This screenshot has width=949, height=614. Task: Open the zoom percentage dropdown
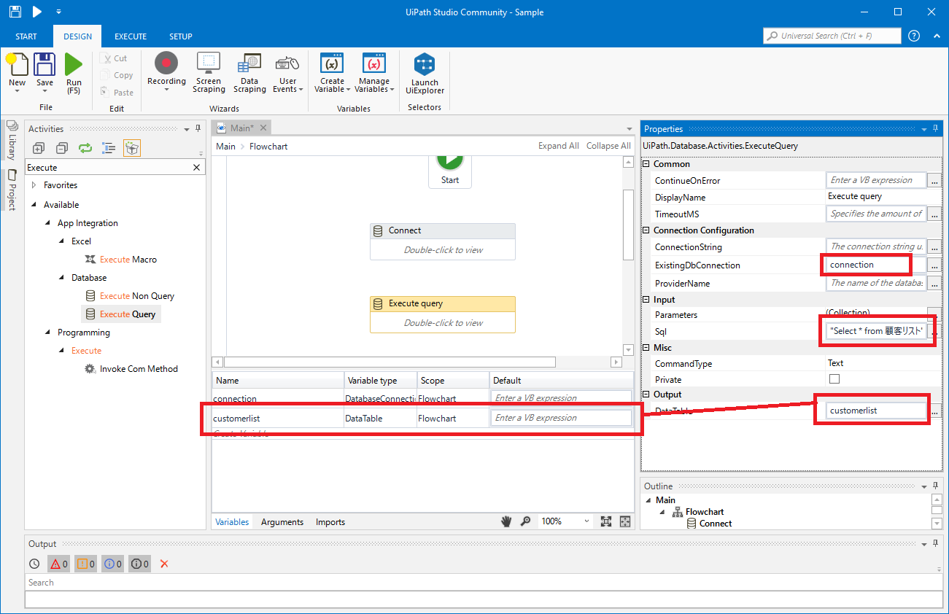click(x=586, y=521)
